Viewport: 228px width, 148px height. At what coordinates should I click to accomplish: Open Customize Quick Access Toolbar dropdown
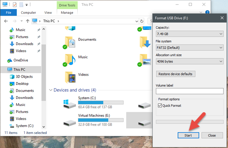pyautogui.click(x=27, y=5)
